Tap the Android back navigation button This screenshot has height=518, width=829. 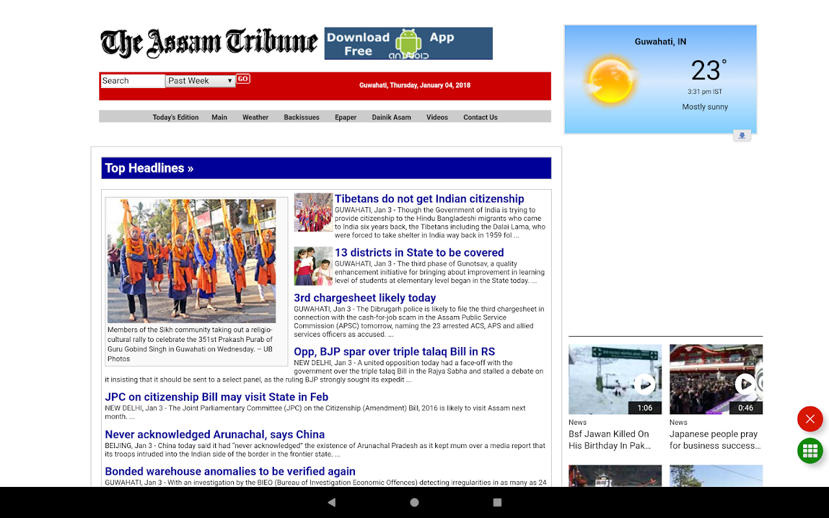click(332, 502)
